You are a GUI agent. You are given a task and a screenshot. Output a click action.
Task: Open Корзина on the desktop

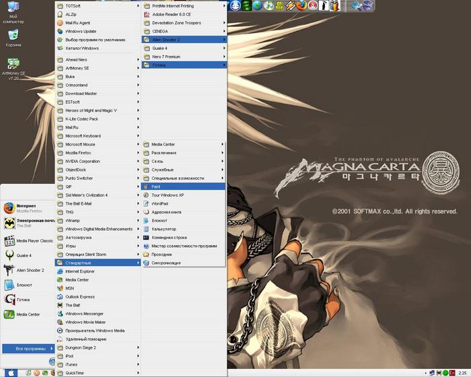[x=13, y=38]
